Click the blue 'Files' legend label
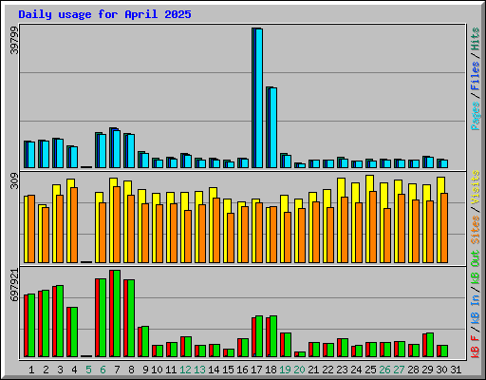Viewport: 486px width, 380px height. tap(476, 76)
